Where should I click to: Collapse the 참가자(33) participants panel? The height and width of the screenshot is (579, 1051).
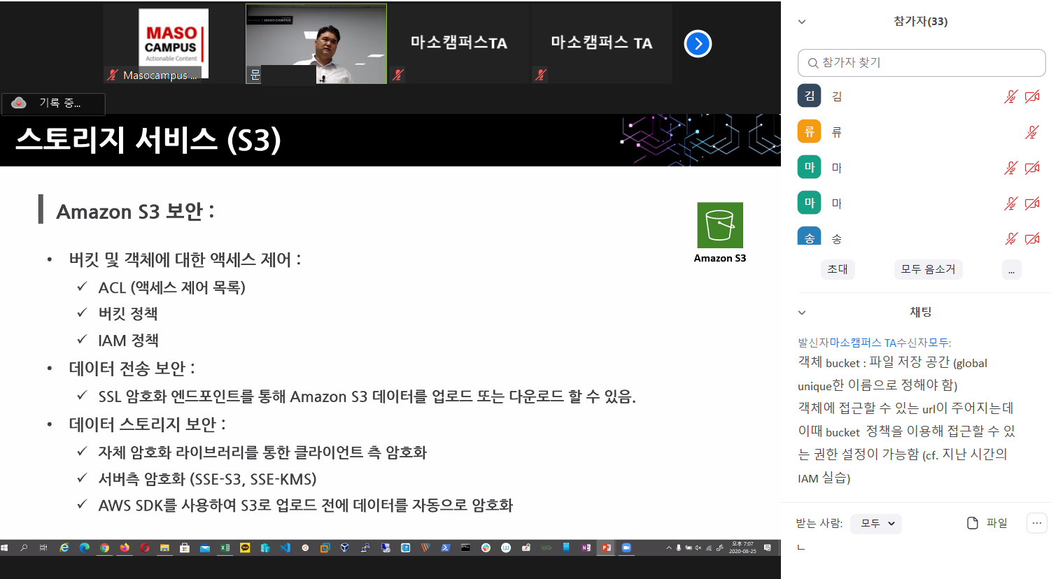pos(802,22)
